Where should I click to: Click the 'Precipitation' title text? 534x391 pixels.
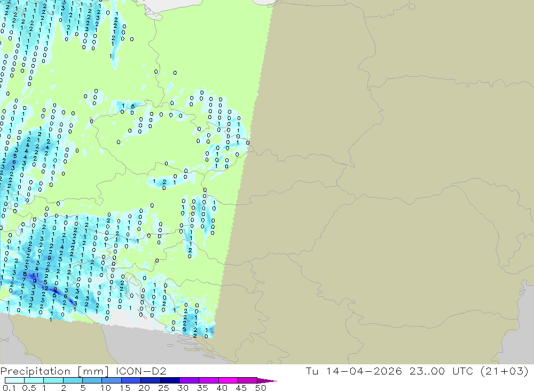pos(35,371)
